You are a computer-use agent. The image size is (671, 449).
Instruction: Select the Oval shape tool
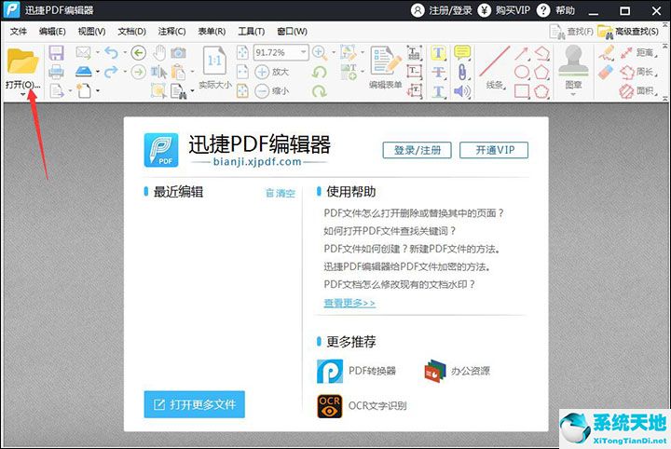(522, 72)
